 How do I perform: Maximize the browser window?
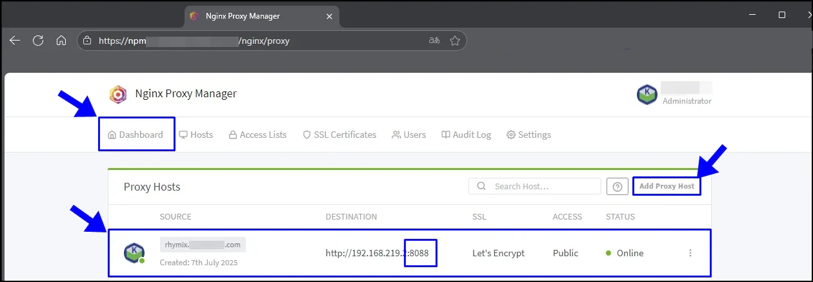pyautogui.click(x=782, y=14)
